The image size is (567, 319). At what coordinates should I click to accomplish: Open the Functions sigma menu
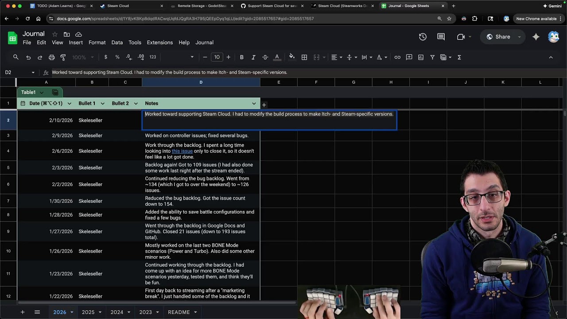pos(459,57)
